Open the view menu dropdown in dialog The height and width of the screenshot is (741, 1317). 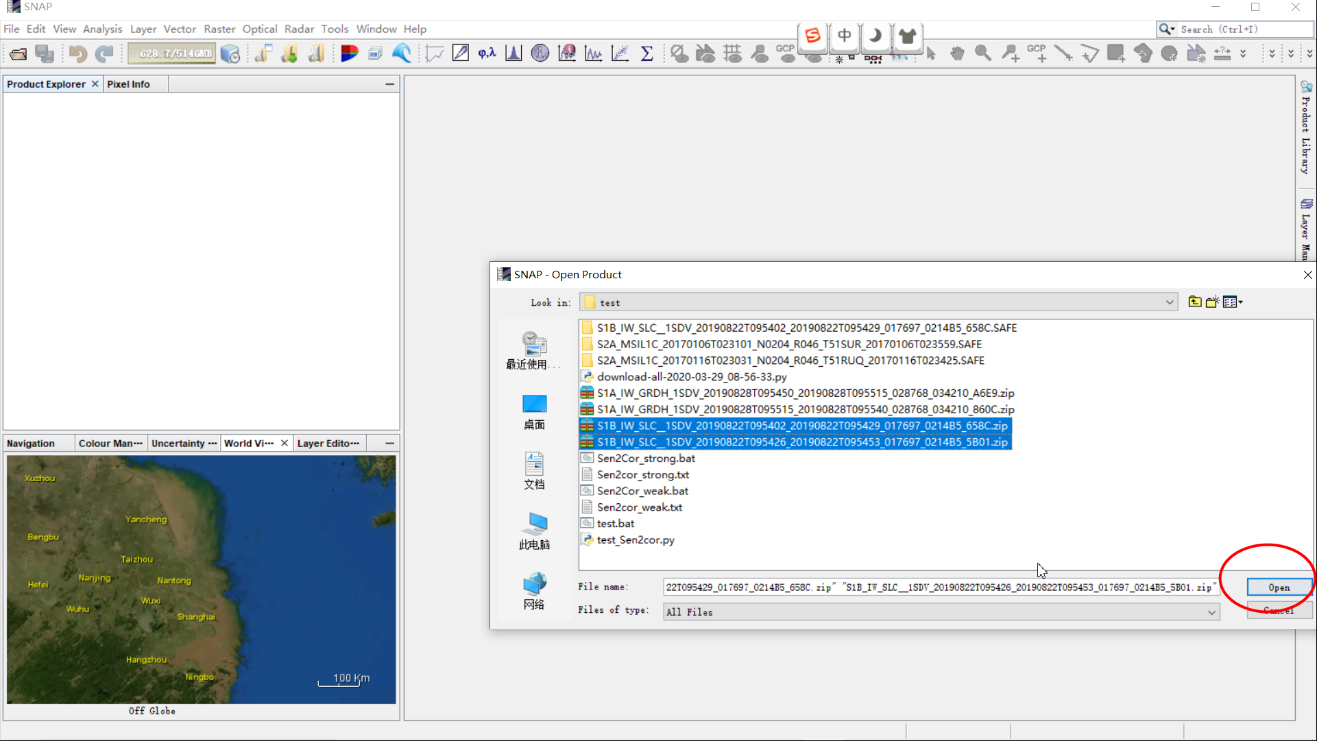1233,302
